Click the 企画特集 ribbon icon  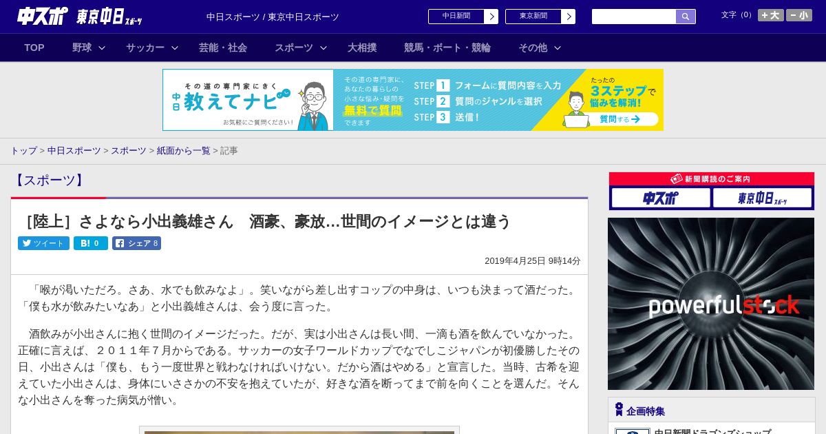tap(619, 410)
